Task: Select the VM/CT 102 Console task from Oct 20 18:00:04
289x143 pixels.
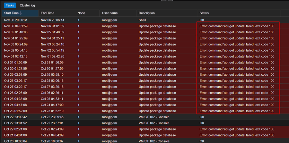Action: tap(154, 141)
